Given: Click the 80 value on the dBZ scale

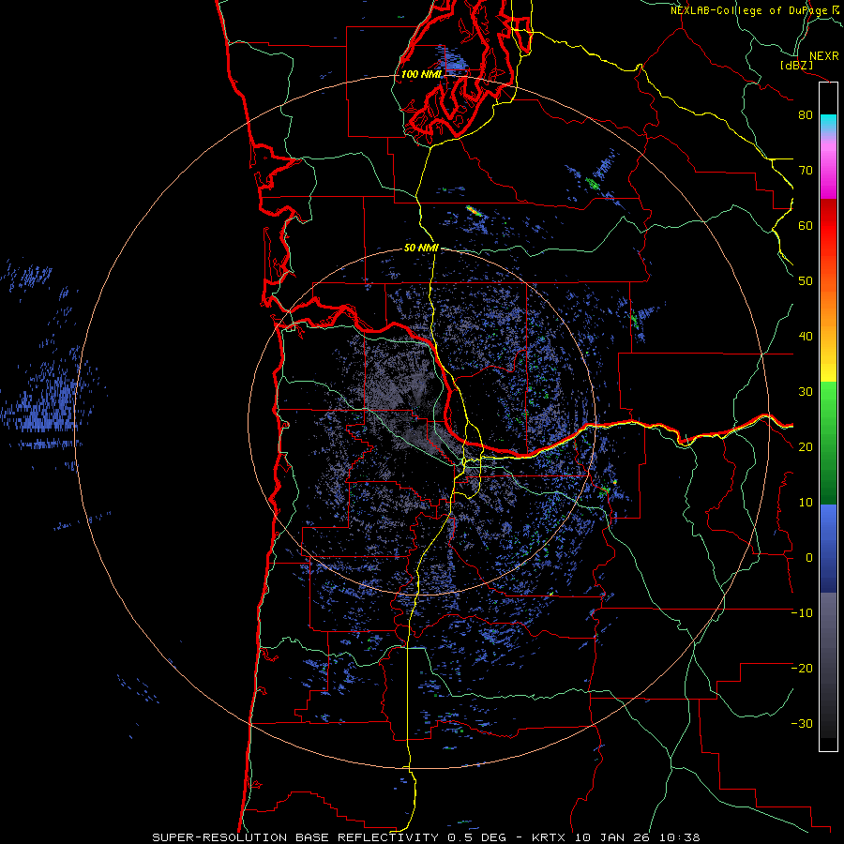Looking at the screenshot, I should click(806, 115).
